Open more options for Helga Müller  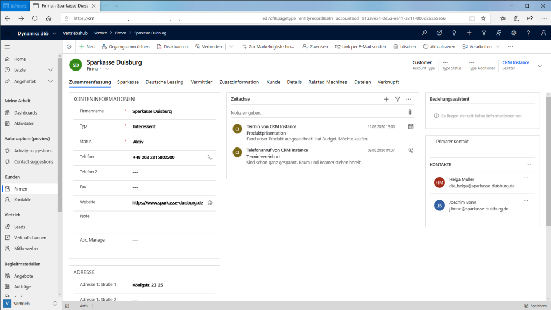(526, 178)
